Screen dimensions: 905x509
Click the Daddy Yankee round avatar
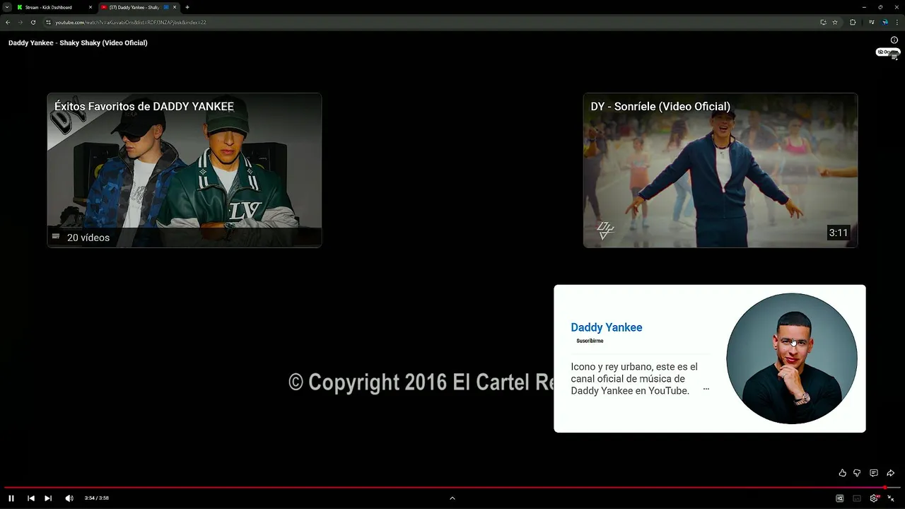pyautogui.click(x=792, y=358)
